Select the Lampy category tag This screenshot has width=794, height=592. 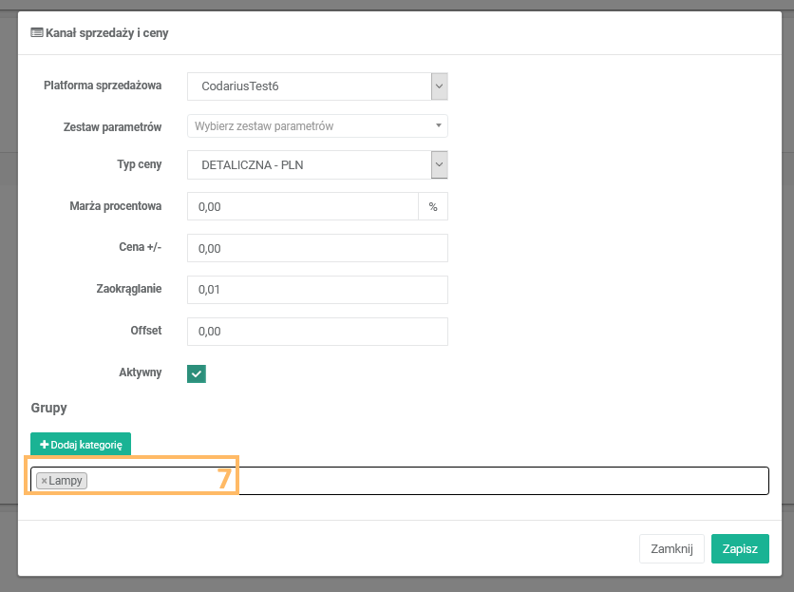66,481
